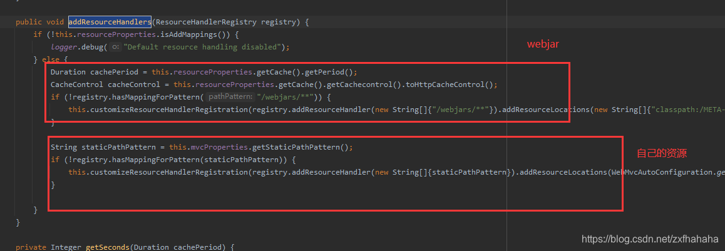Click "/webjars/**" string in hasMappingForPattern
This screenshot has height=251, width=725.
pos(285,97)
